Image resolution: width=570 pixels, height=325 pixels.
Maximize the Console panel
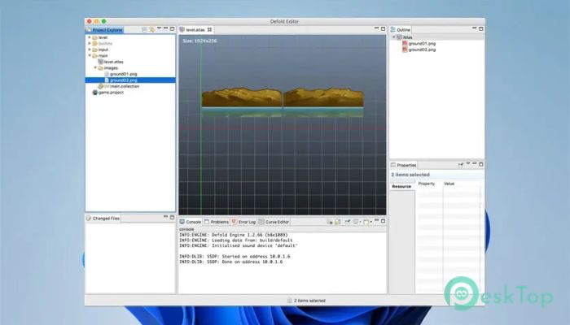coord(384,221)
